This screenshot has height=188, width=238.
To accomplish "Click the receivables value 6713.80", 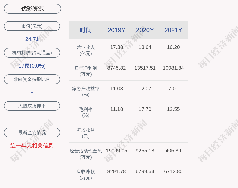I will coord(173,171).
